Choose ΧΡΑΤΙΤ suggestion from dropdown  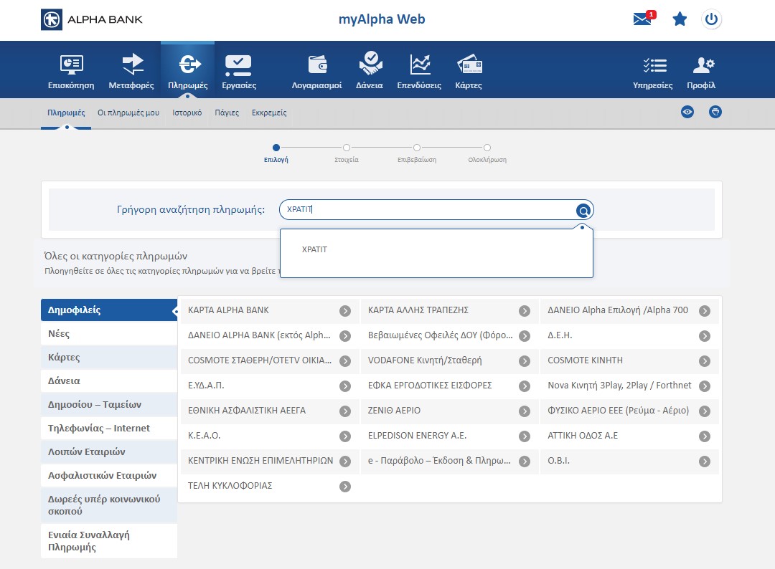click(x=315, y=249)
